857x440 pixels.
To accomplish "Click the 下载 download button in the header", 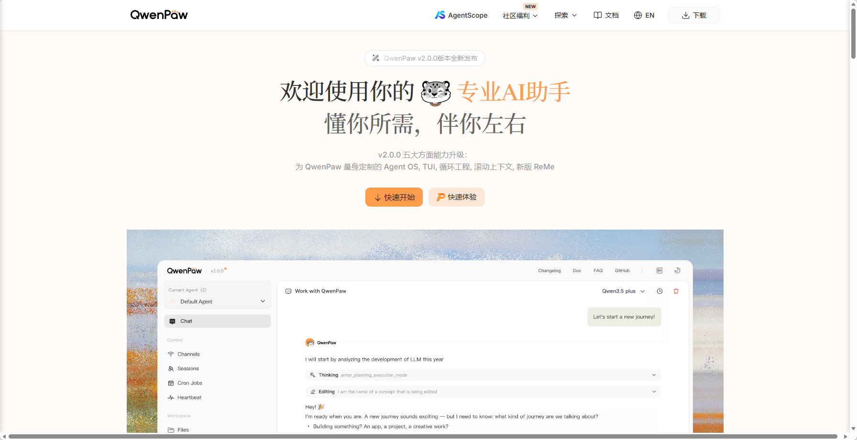I will pyautogui.click(x=693, y=15).
